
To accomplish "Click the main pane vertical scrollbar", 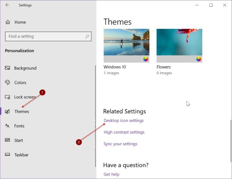I will [231, 141].
